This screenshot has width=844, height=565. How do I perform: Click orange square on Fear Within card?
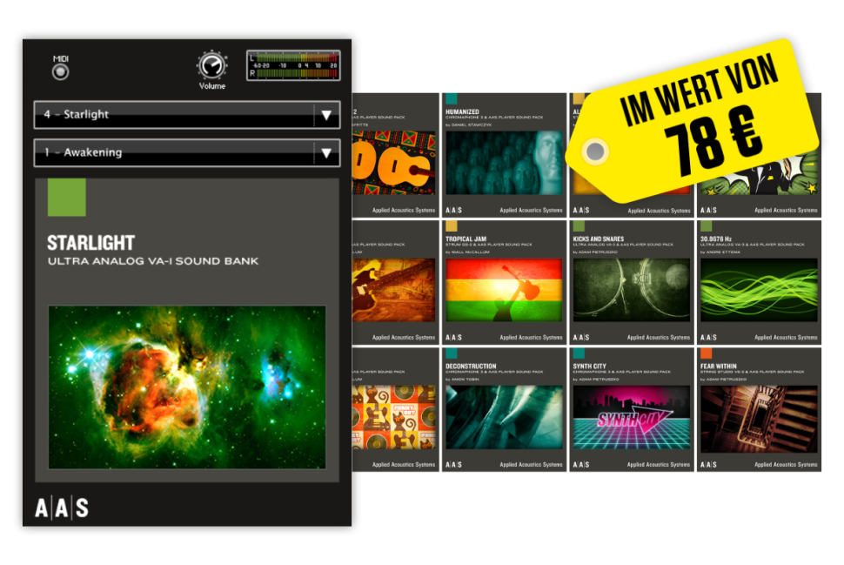click(x=707, y=353)
